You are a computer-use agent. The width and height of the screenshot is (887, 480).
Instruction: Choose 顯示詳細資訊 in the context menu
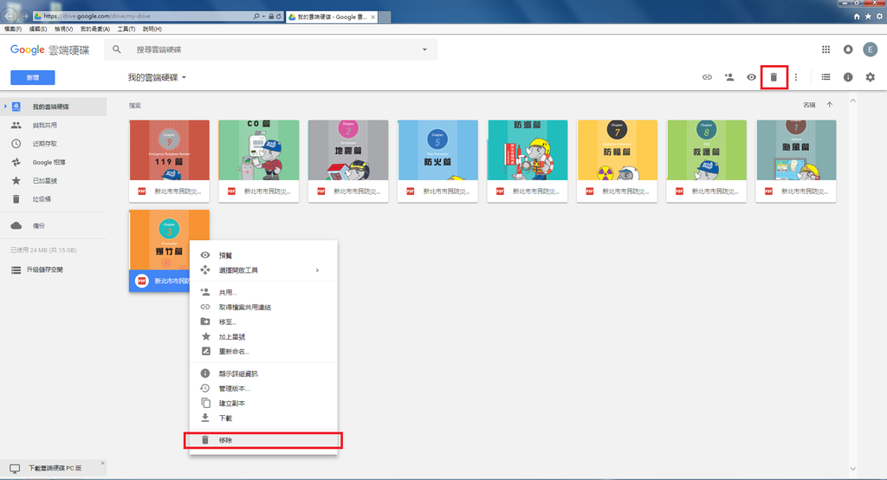pos(263,373)
